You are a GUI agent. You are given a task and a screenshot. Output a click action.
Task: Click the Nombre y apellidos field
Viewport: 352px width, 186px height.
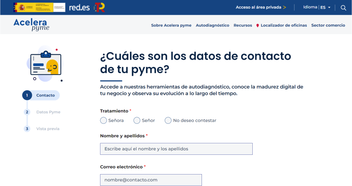click(176, 149)
